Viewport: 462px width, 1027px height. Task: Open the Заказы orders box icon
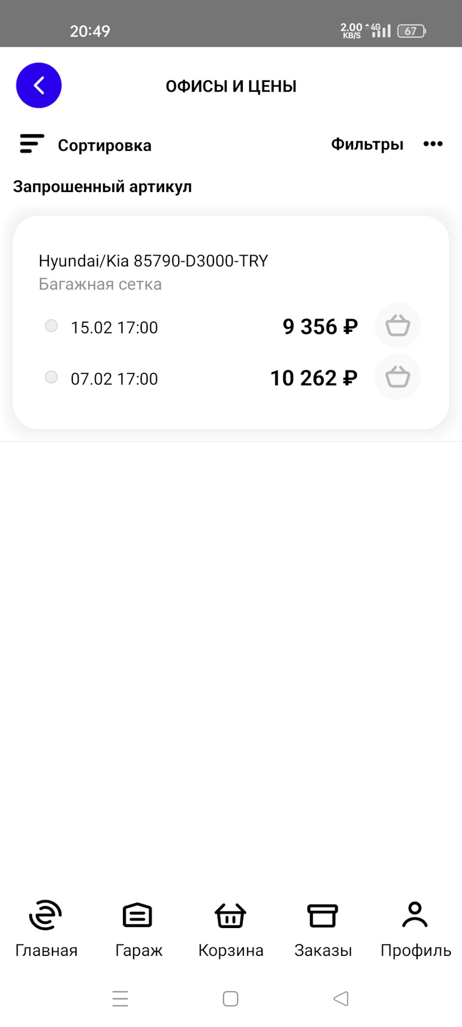(322, 915)
